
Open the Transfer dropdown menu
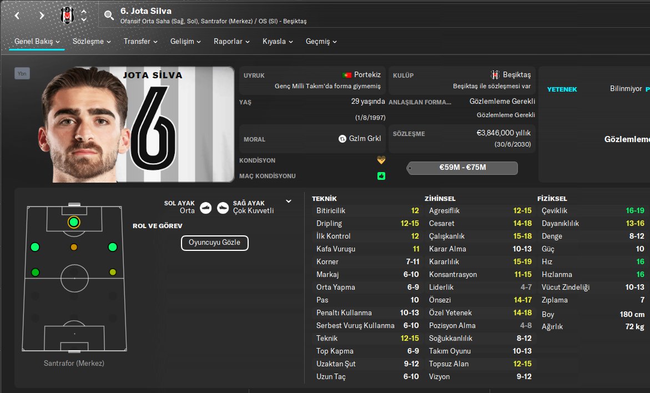click(x=140, y=42)
